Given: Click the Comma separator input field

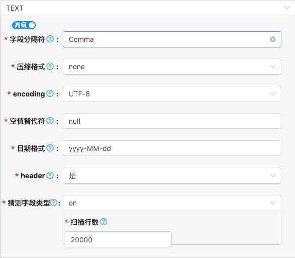Looking at the screenshot, I should coord(172,39).
